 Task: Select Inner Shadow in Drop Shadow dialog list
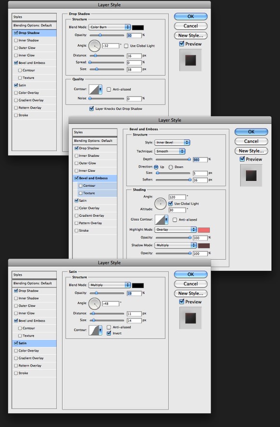pyautogui.click(x=34, y=40)
